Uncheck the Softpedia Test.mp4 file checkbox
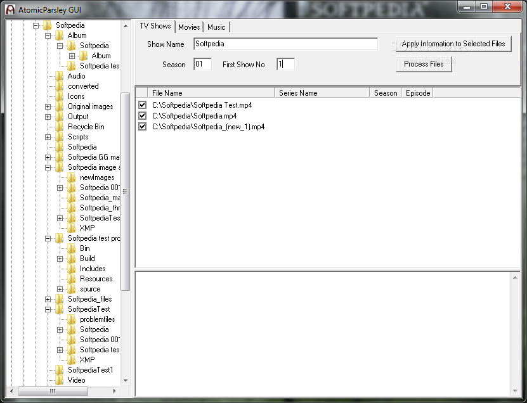Screen dimensions: 527x403 point(143,105)
